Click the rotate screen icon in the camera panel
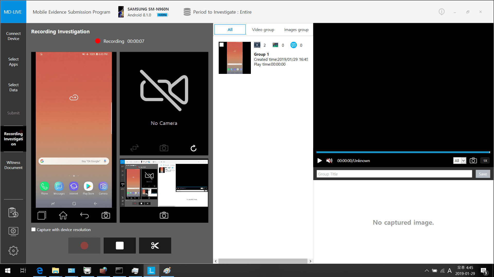The image size is (494, 277). pyautogui.click(x=134, y=148)
